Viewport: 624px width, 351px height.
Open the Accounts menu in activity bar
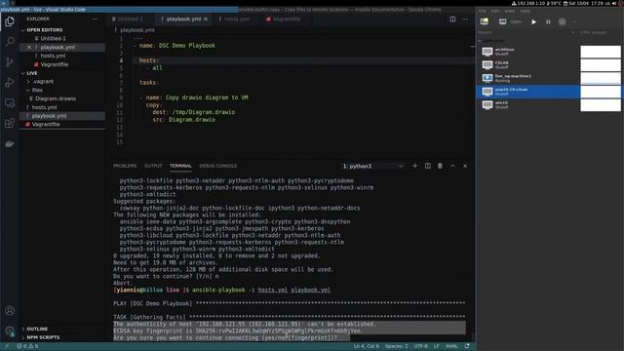pos(10,311)
